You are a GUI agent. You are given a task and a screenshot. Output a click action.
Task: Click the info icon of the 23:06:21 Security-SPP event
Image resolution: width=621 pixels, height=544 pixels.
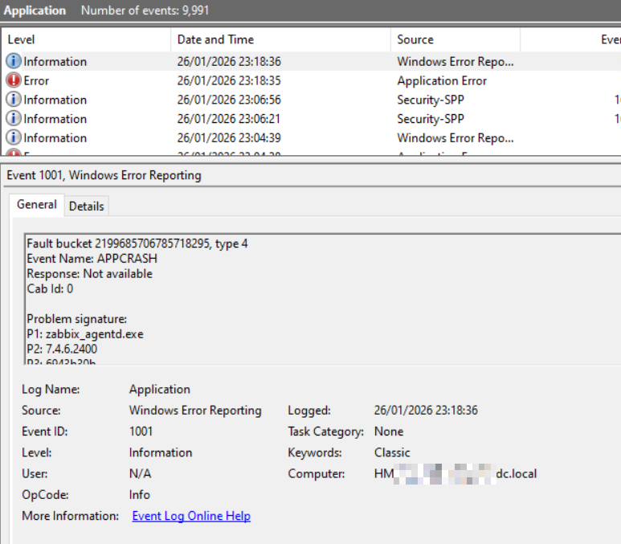pyautogui.click(x=14, y=119)
